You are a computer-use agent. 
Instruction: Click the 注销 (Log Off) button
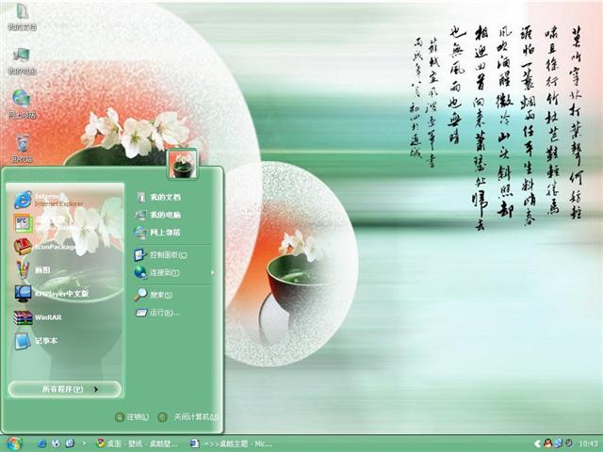coord(132,416)
